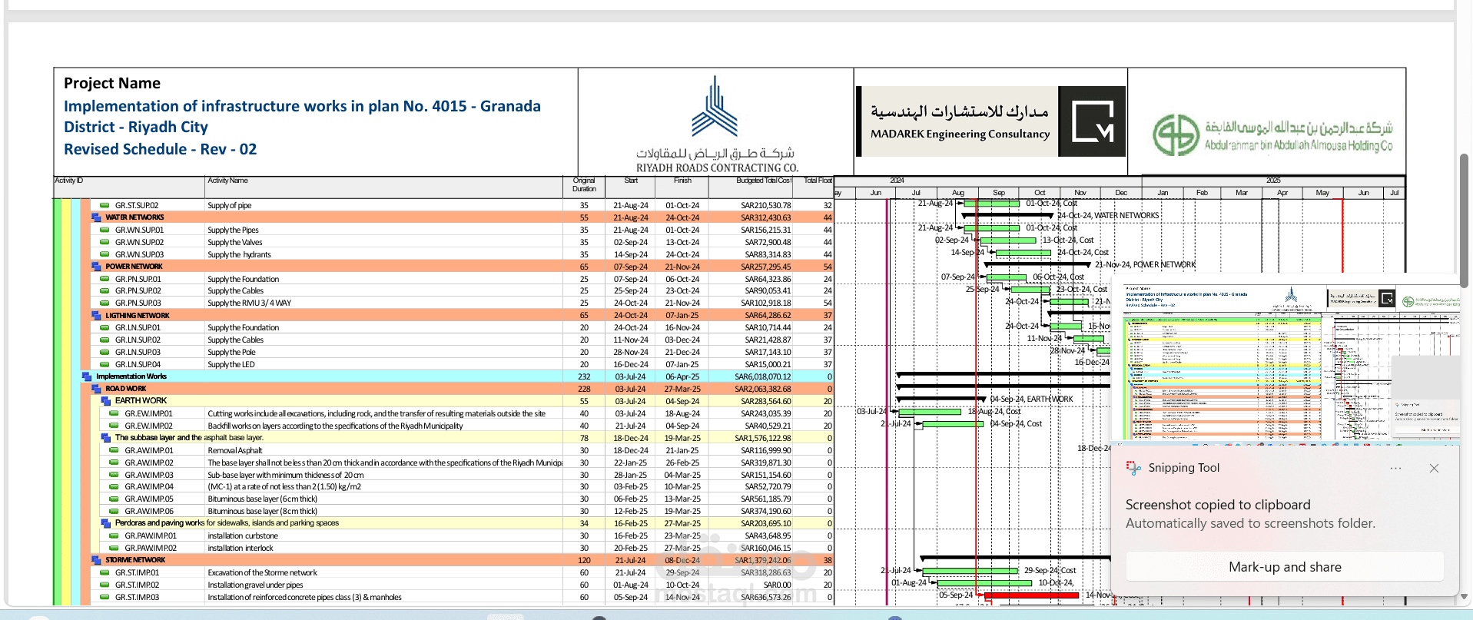Click the activity icon for GR.WN.SUP.02

[105, 242]
